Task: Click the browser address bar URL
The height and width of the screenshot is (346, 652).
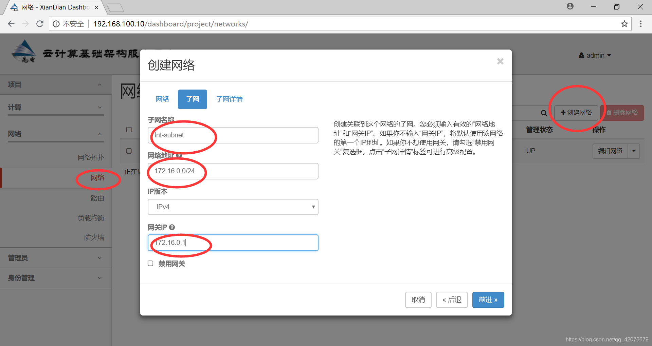Action: tap(170, 24)
